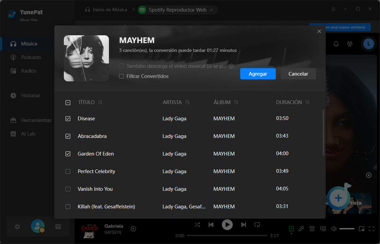
Task: Open the hamburger menu in title bar
Action: (x=333, y=9)
